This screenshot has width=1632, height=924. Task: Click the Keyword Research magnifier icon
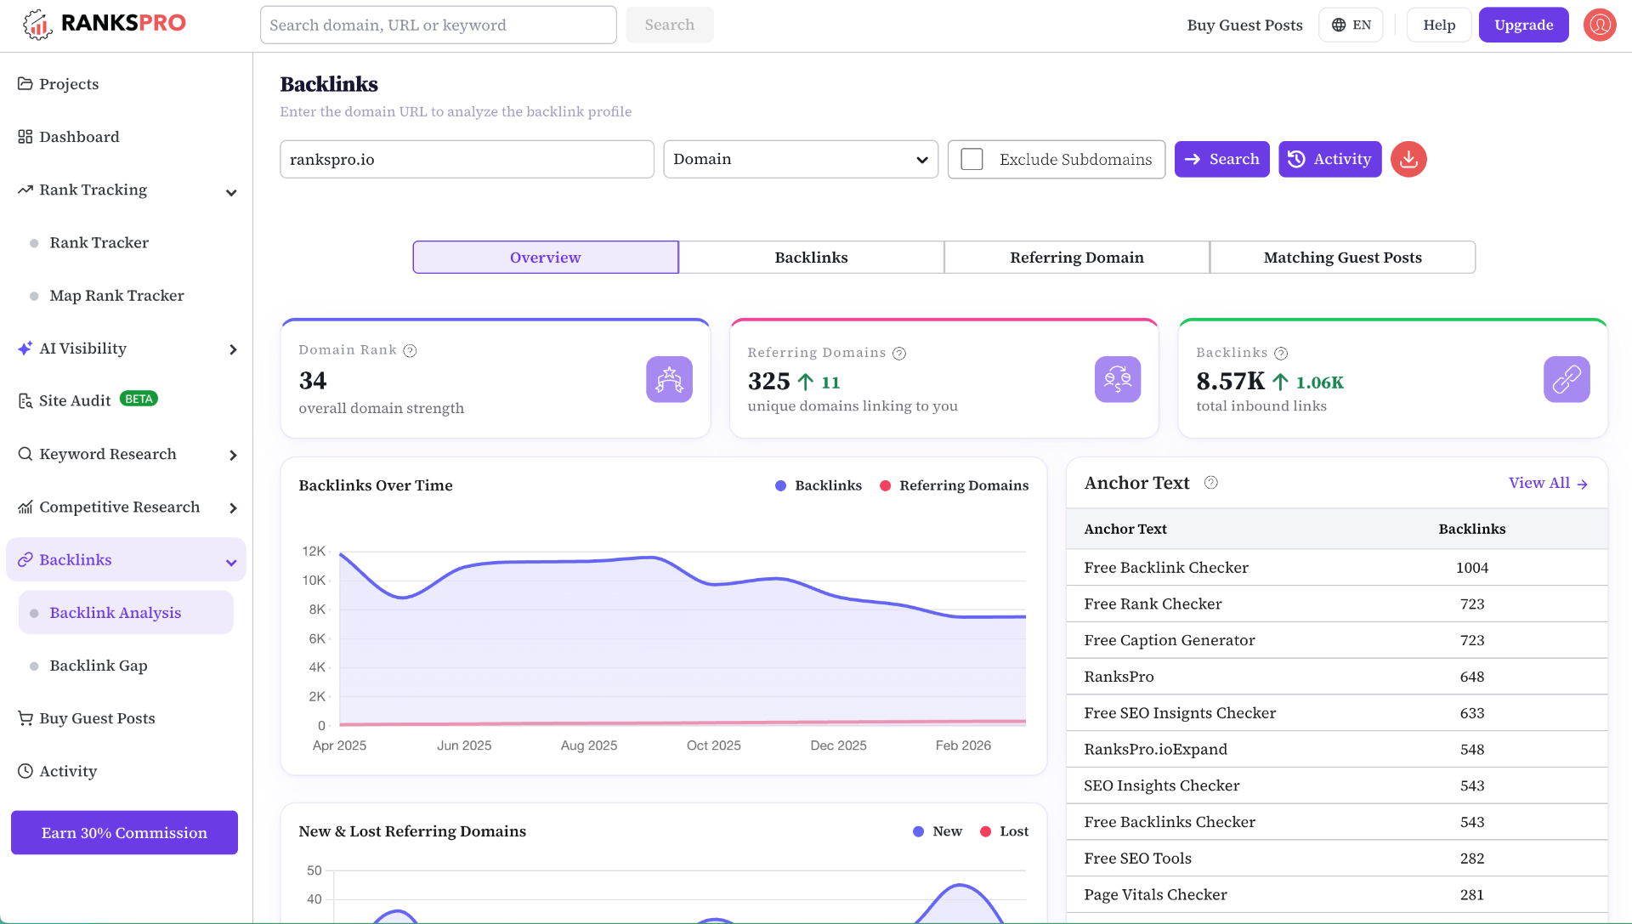[25, 454]
